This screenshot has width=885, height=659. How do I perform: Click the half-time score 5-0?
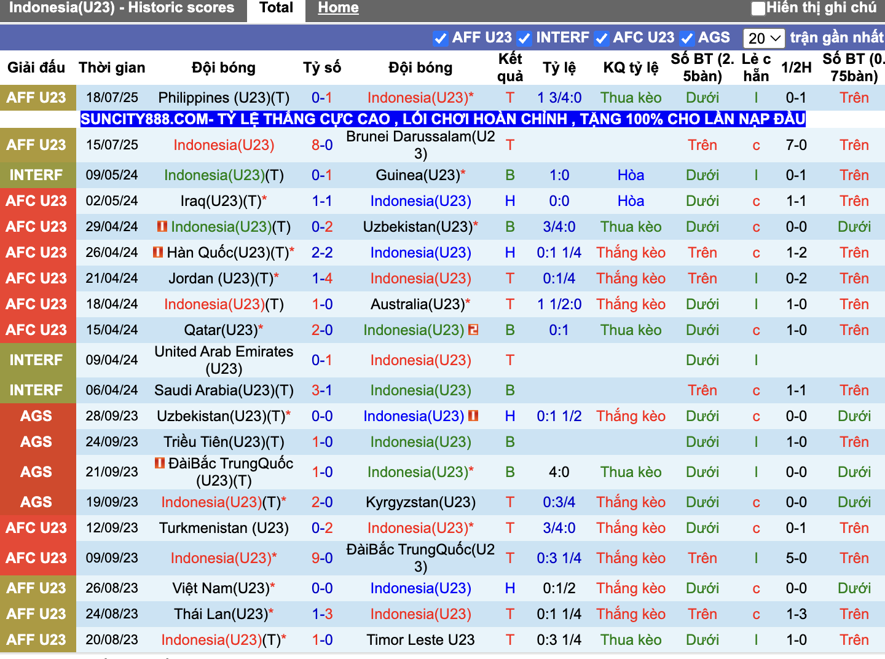[796, 558]
